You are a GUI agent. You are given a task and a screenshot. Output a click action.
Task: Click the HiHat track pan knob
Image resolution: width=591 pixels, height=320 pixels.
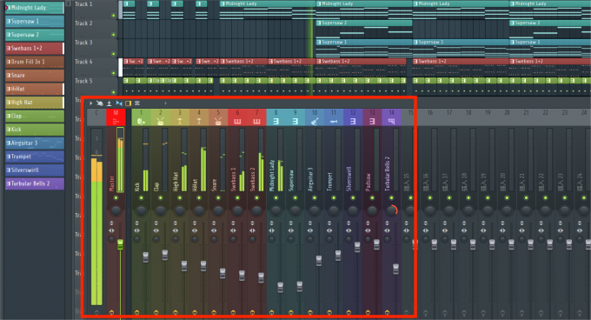click(199, 210)
